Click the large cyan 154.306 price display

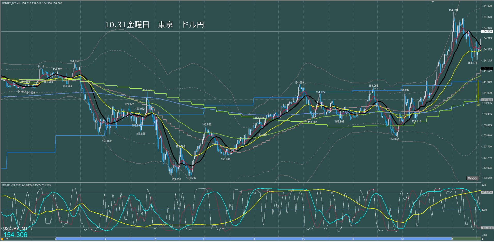(15, 235)
